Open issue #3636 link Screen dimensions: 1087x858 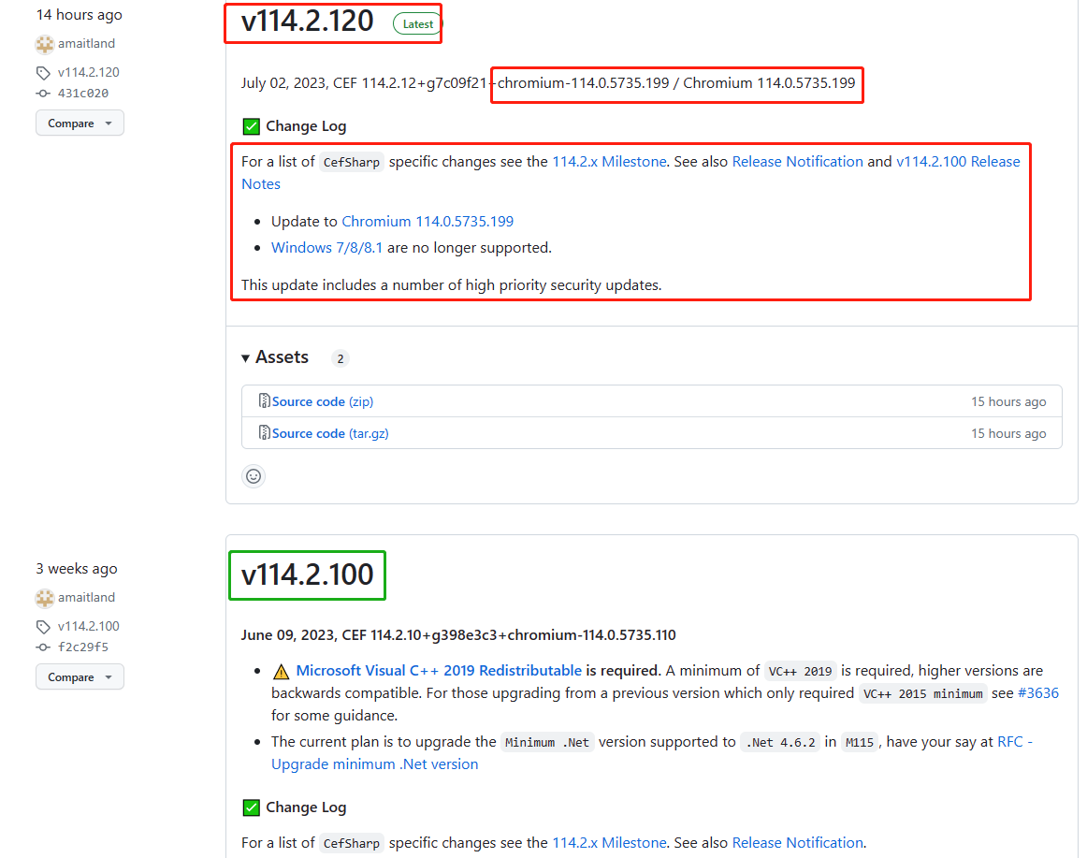1037,693
